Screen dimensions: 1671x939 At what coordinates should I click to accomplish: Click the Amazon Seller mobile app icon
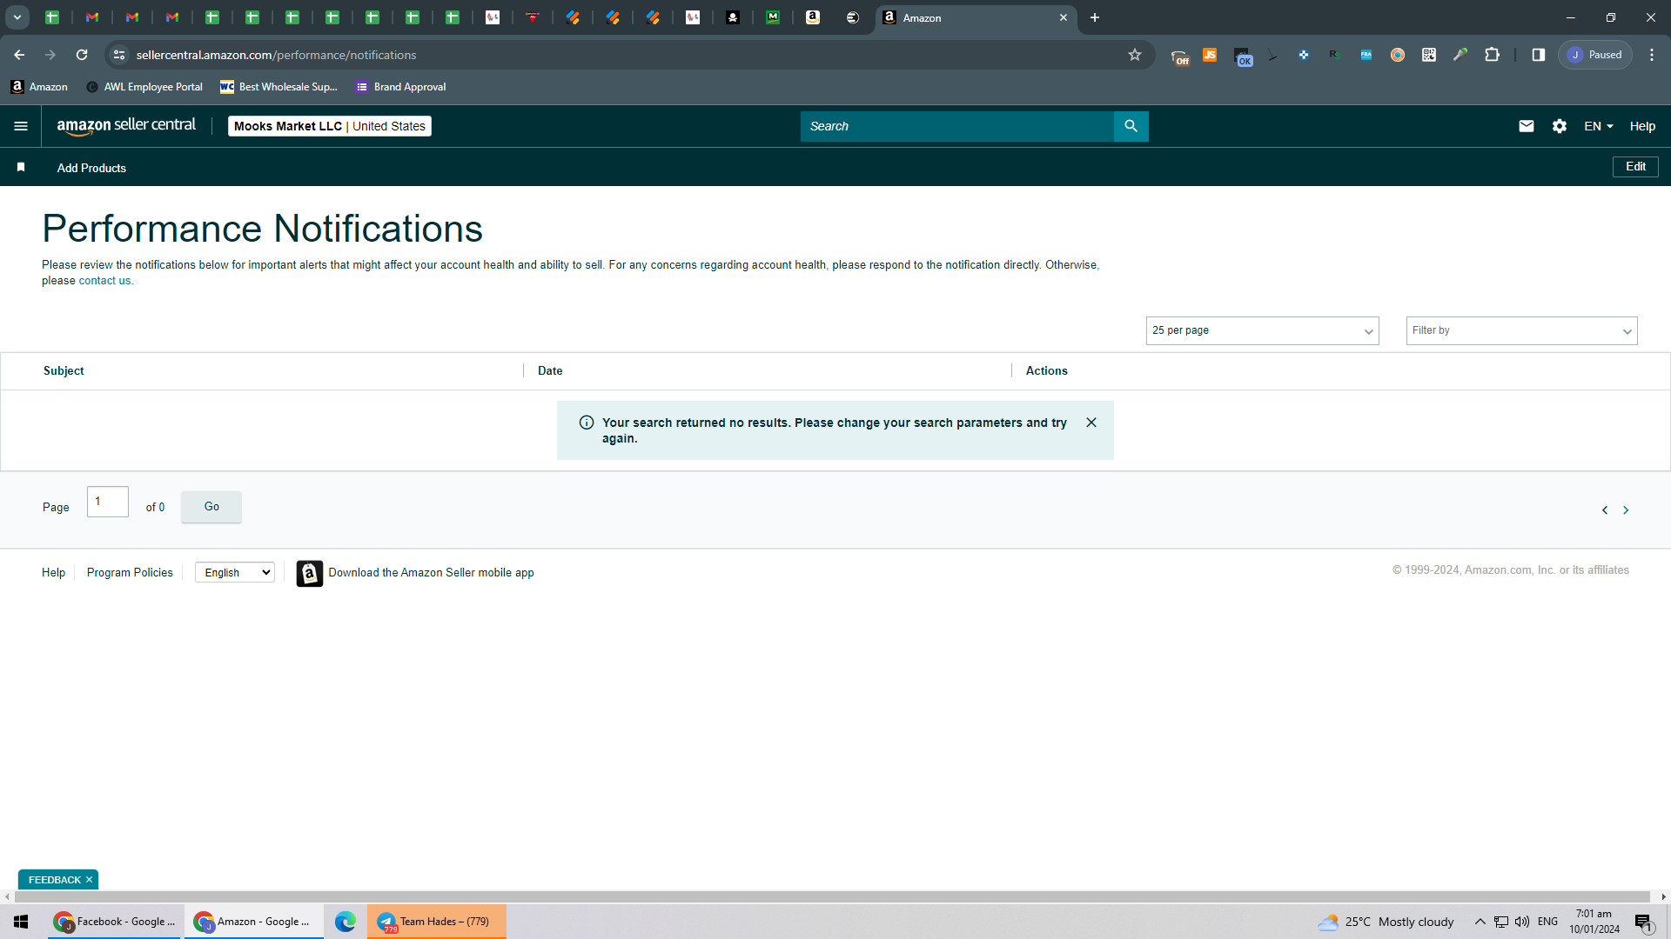coord(309,573)
